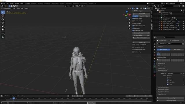The width and height of the screenshot is (185, 104).
Task: Click the Import PSA button
Action: [141, 42]
